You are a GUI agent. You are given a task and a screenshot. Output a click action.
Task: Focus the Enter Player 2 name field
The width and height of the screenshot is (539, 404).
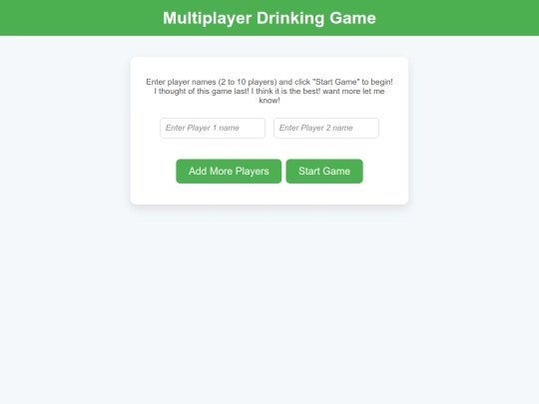pyautogui.click(x=326, y=128)
